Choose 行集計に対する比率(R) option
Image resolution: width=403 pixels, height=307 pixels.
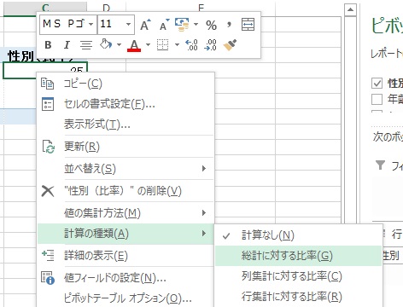coord(298,297)
